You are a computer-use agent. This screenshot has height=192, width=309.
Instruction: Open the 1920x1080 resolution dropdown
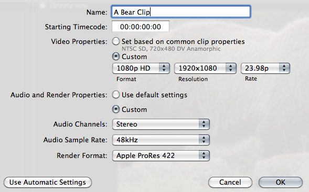[205, 68]
